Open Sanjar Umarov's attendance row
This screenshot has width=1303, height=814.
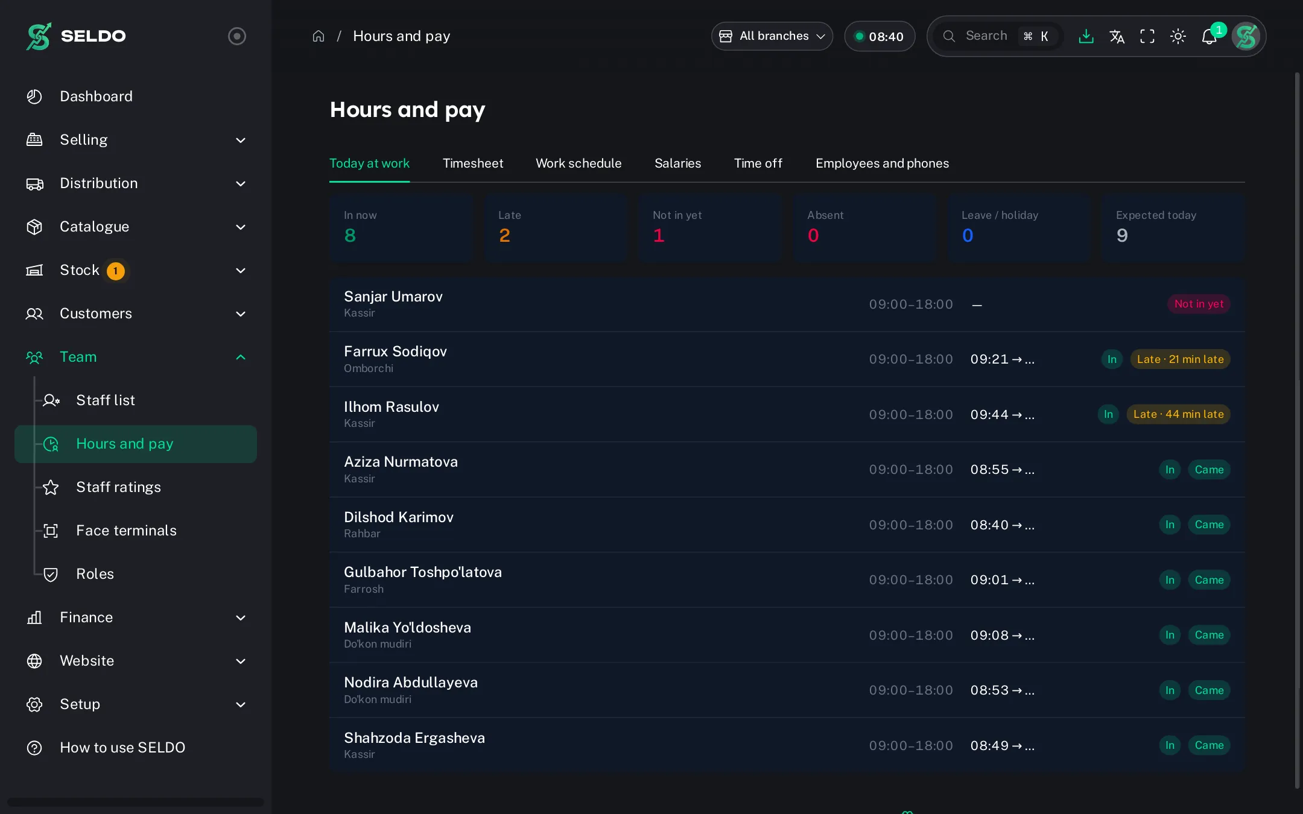(787, 304)
